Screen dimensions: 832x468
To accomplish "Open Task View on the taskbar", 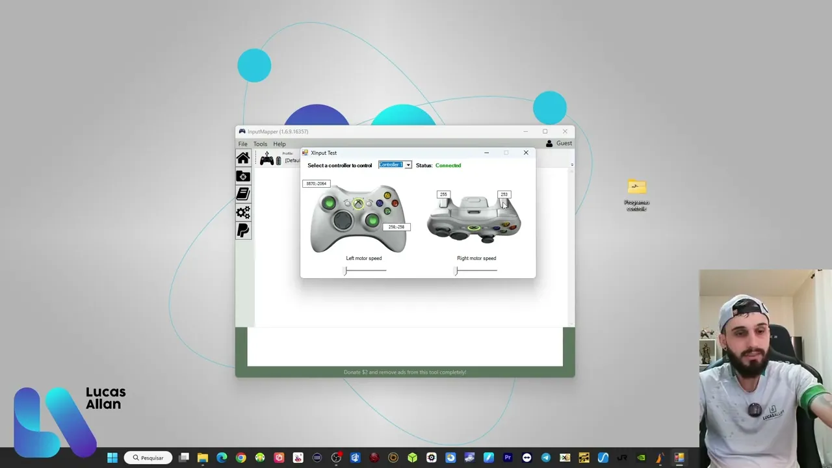I will tap(184, 458).
